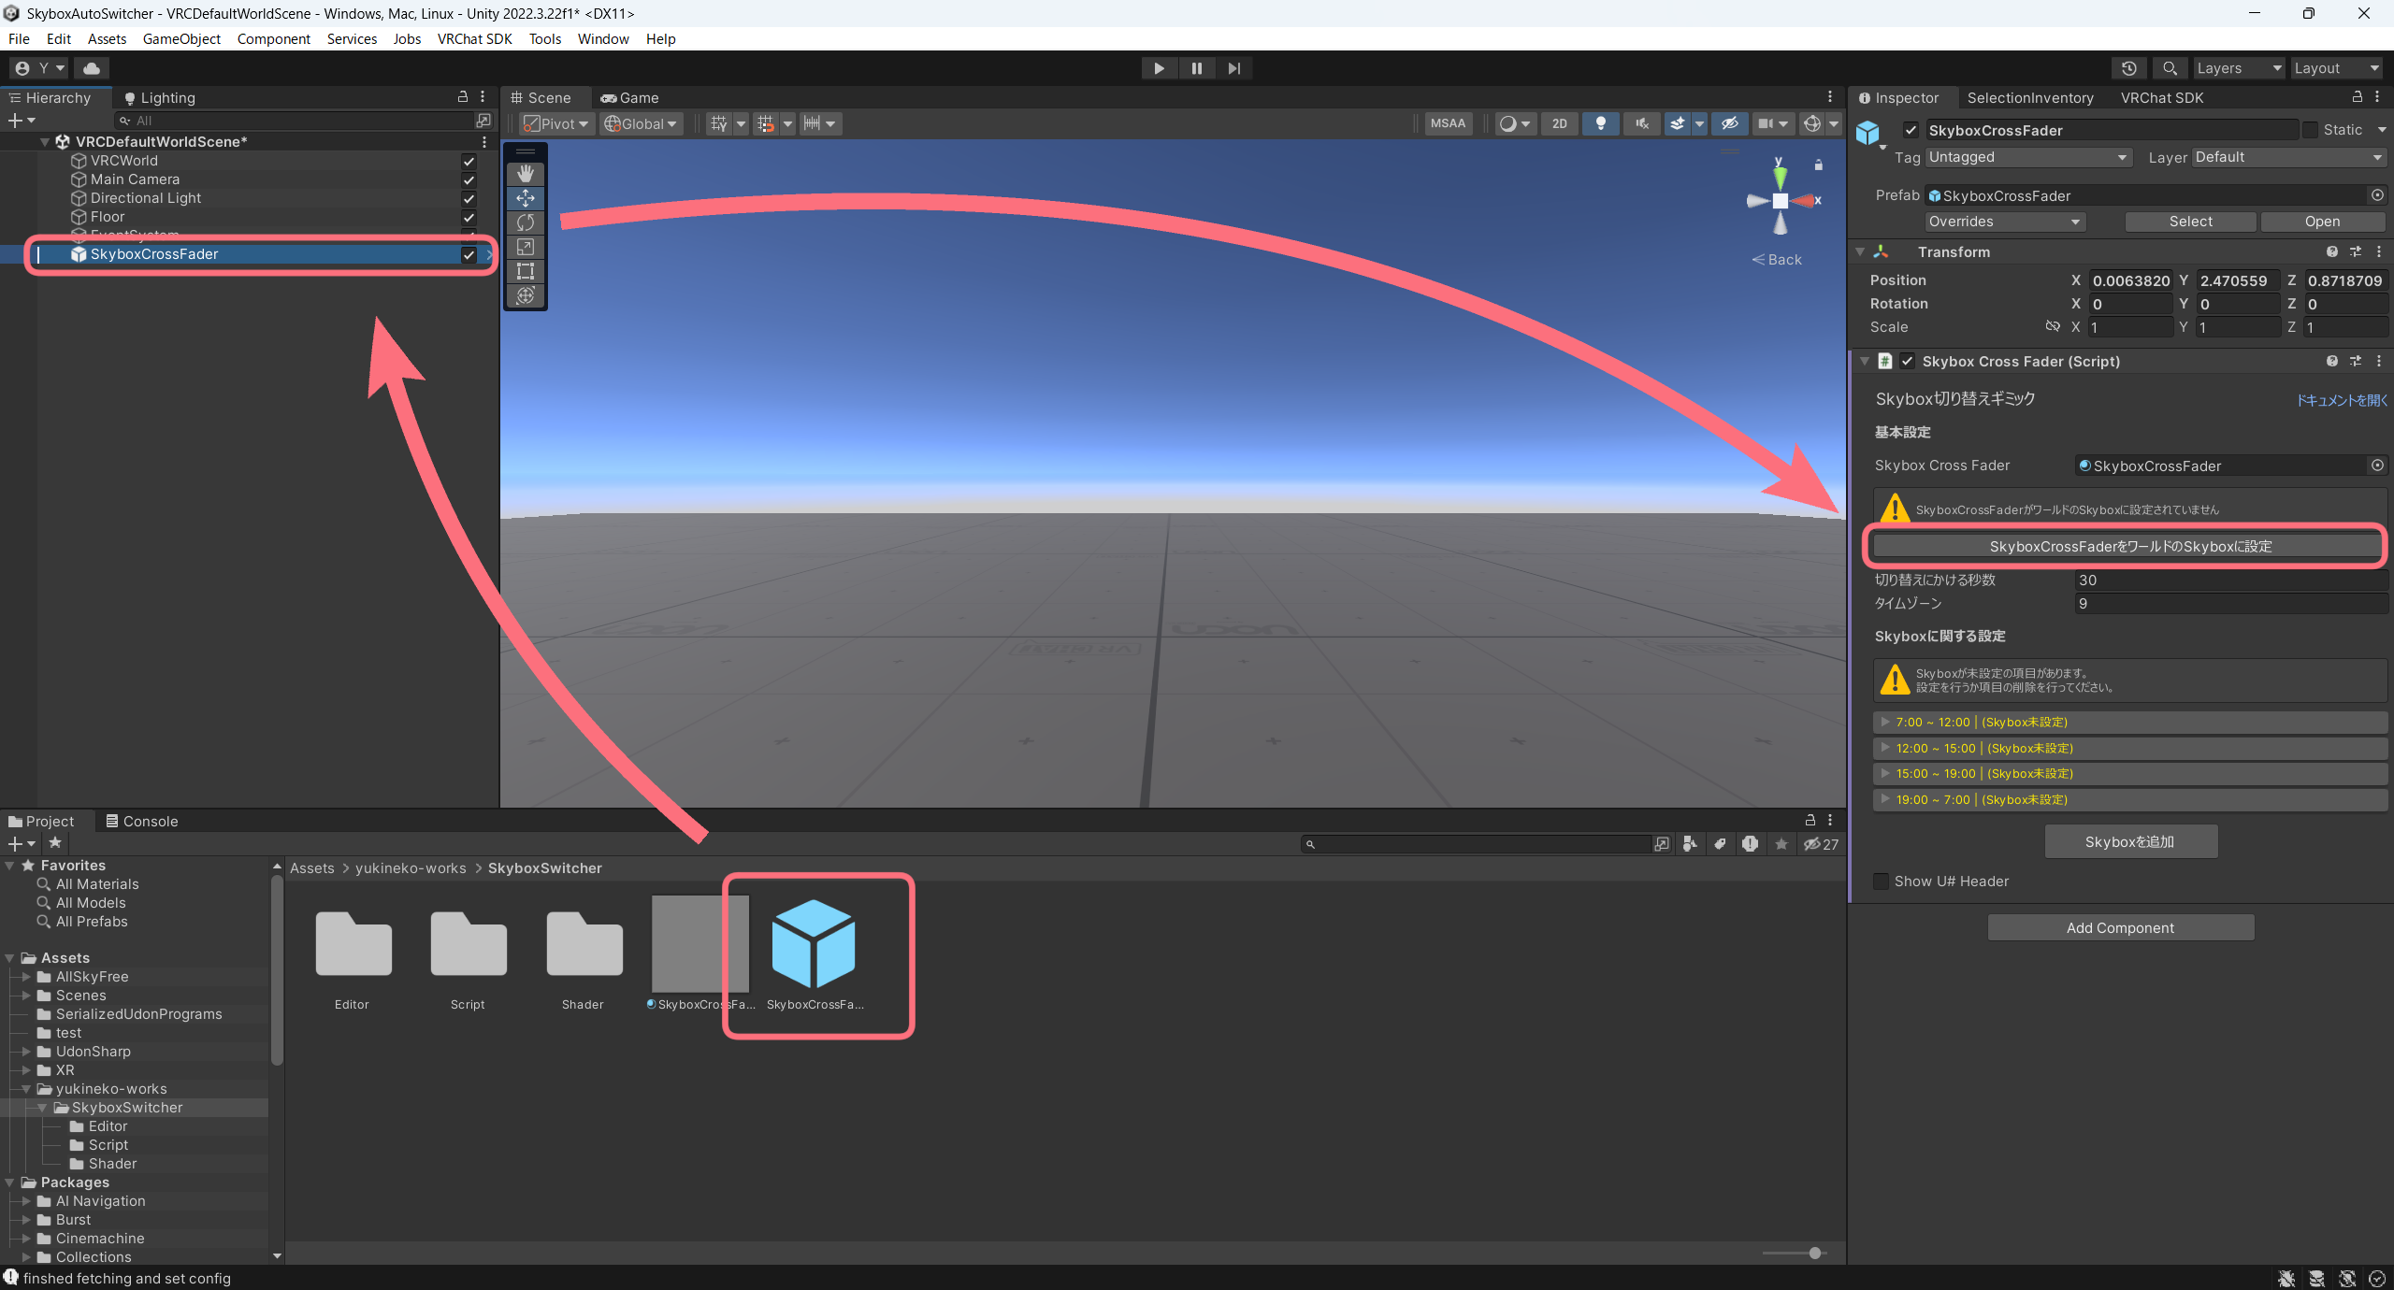Toggle the scene gizmo lock icon
The height and width of the screenshot is (1290, 2394).
[x=1819, y=165]
